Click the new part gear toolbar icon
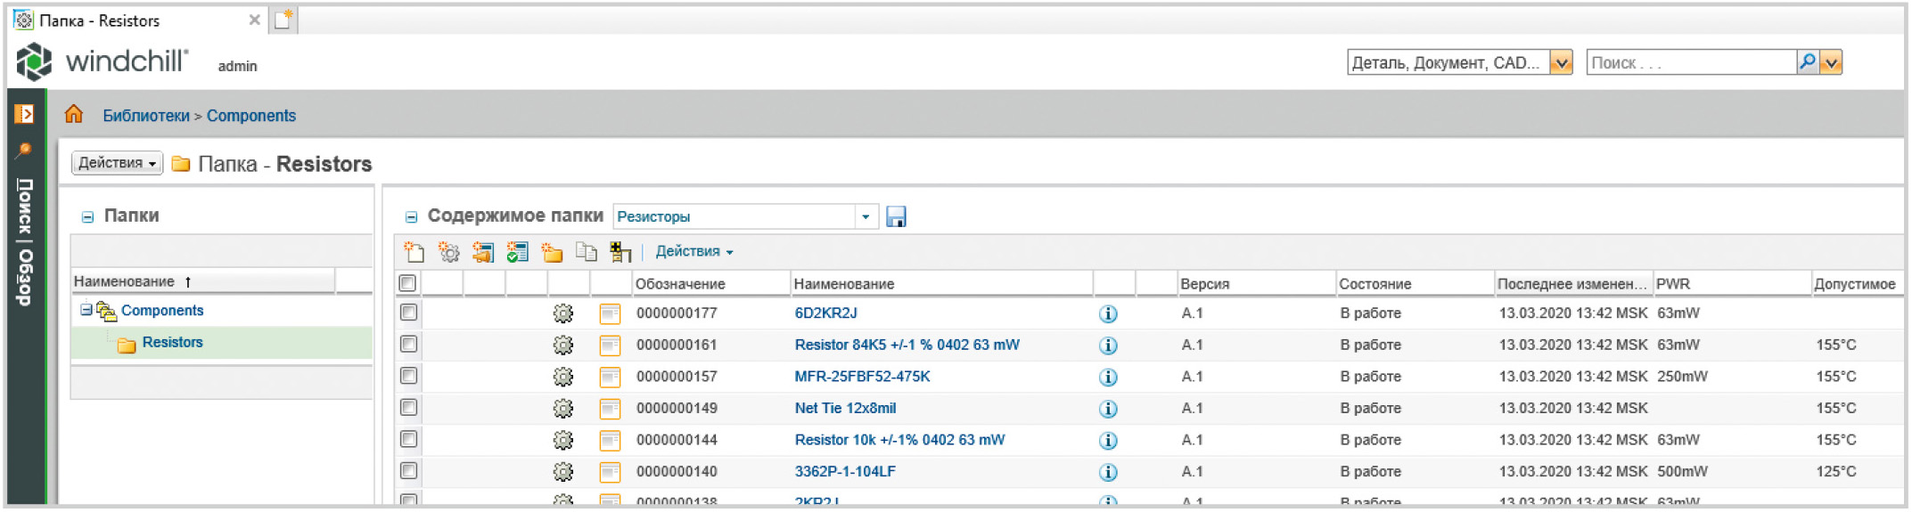This screenshot has width=1912, height=512. [x=448, y=252]
